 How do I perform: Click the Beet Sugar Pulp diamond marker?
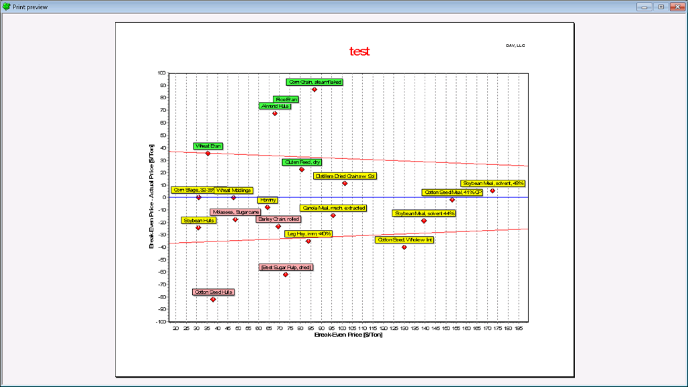coord(286,274)
